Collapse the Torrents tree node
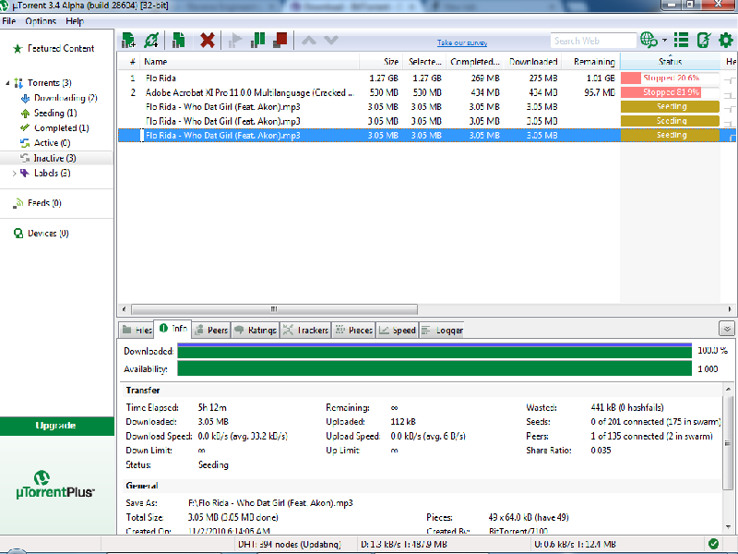Screen dimensions: 738x554 (7, 83)
